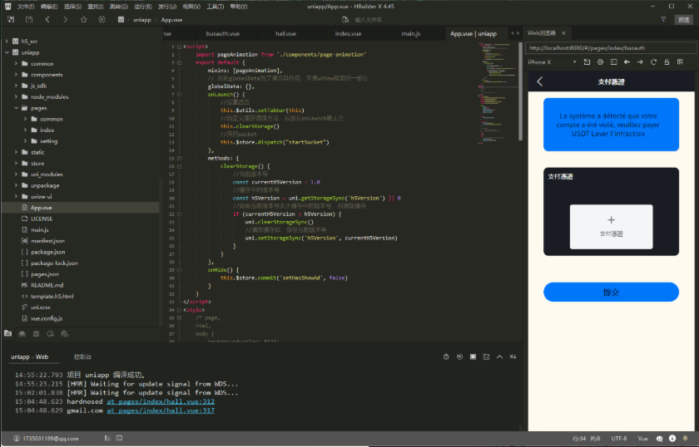Click the lock icon in browser toolbar
The height and width of the screenshot is (447, 699).
[667, 61]
